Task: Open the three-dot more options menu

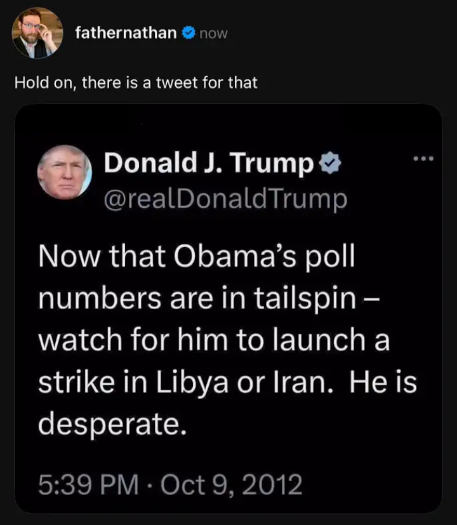Action: pos(424,160)
